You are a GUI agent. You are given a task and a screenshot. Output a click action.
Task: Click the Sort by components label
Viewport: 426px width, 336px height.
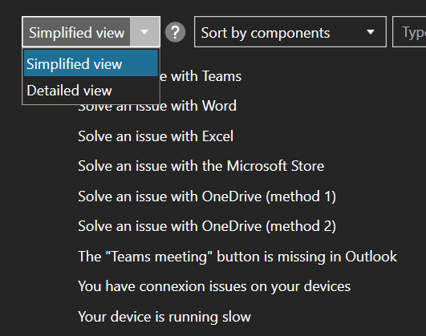pyautogui.click(x=266, y=33)
